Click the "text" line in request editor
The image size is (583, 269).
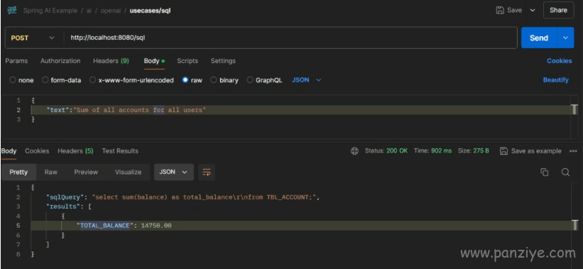[126, 110]
